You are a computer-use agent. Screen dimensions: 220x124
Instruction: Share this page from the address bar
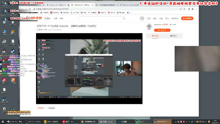pos(181,9)
